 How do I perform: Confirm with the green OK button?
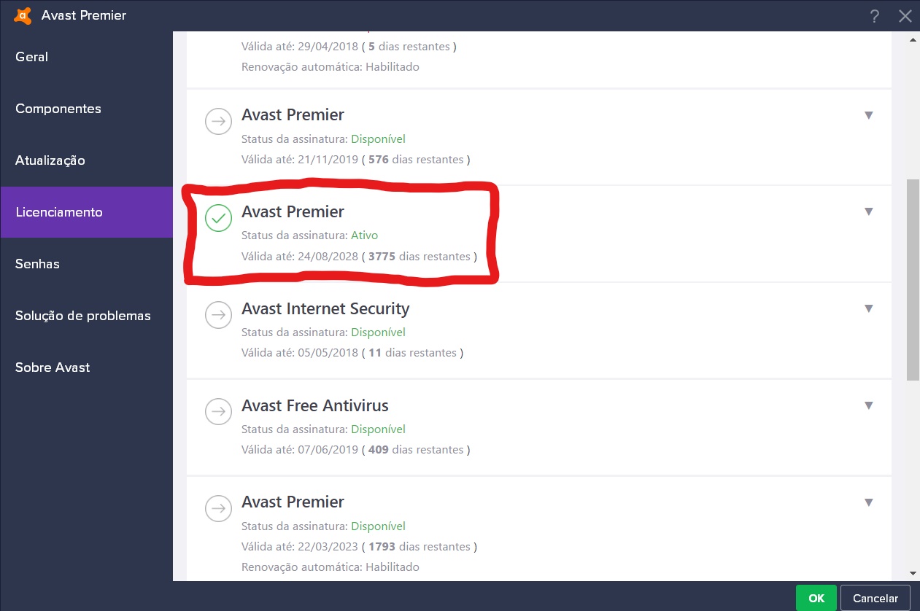pyautogui.click(x=816, y=598)
